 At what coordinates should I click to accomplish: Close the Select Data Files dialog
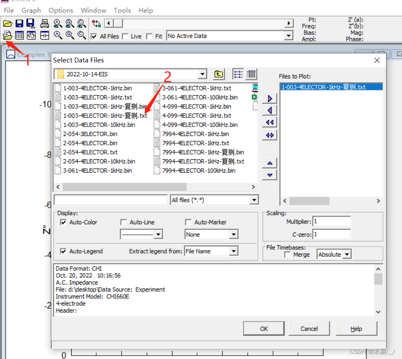coord(377,60)
